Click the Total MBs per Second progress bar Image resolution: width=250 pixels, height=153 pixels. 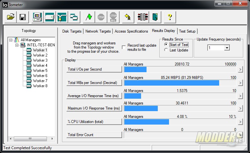coord(180,83)
